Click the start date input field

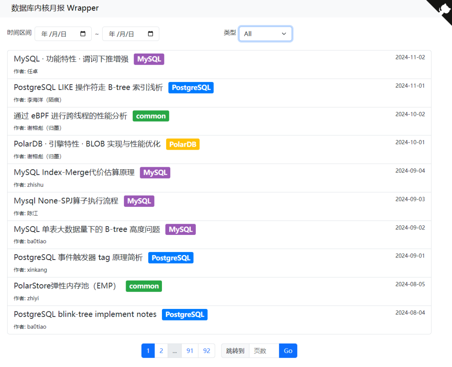(63, 34)
